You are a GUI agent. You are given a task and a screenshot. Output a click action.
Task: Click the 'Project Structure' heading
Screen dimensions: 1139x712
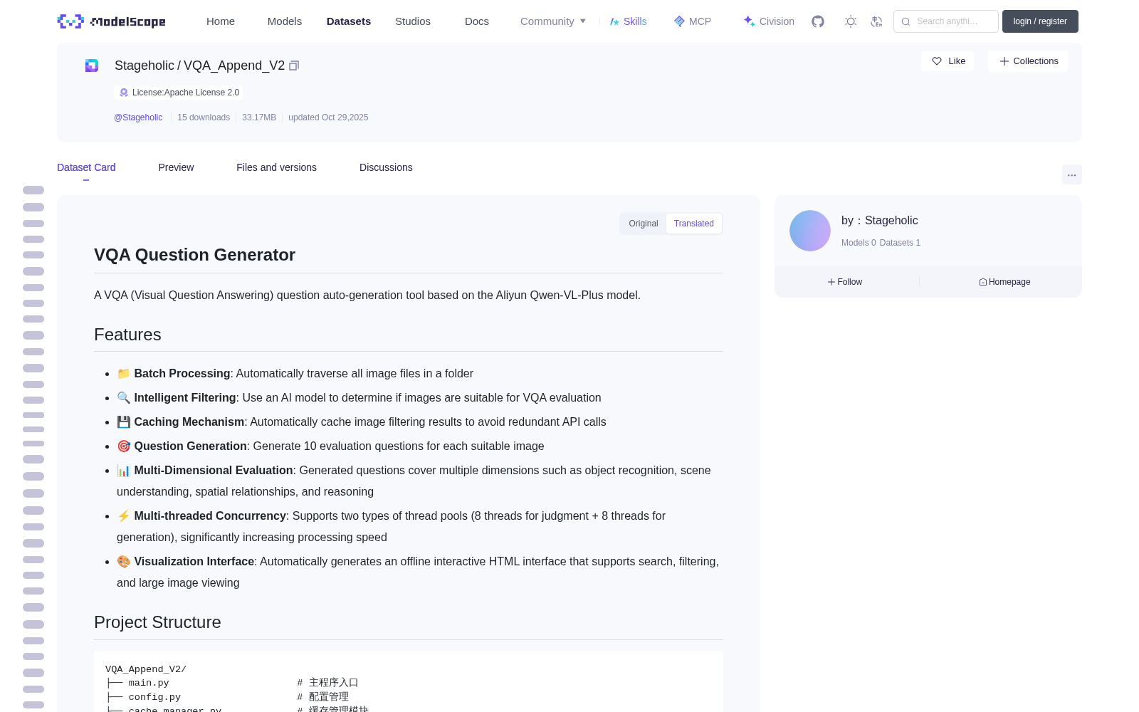point(157,622)
